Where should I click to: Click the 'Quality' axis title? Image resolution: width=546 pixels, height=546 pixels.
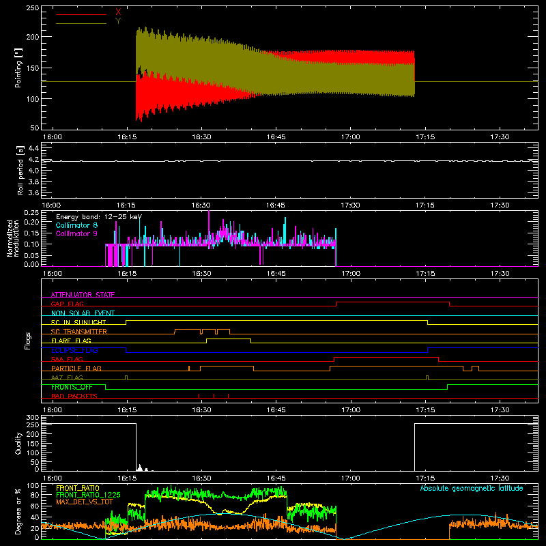tap(18, 444)
